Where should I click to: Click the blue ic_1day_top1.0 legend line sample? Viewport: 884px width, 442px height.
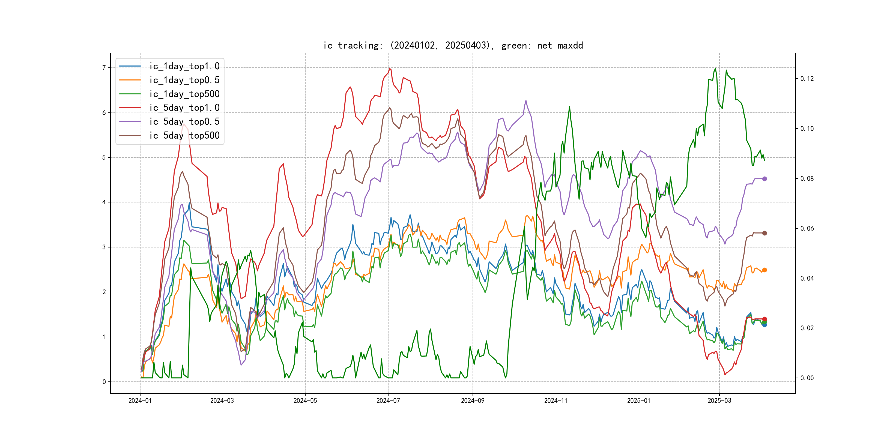pyautogui.click(x=130, y=66)
